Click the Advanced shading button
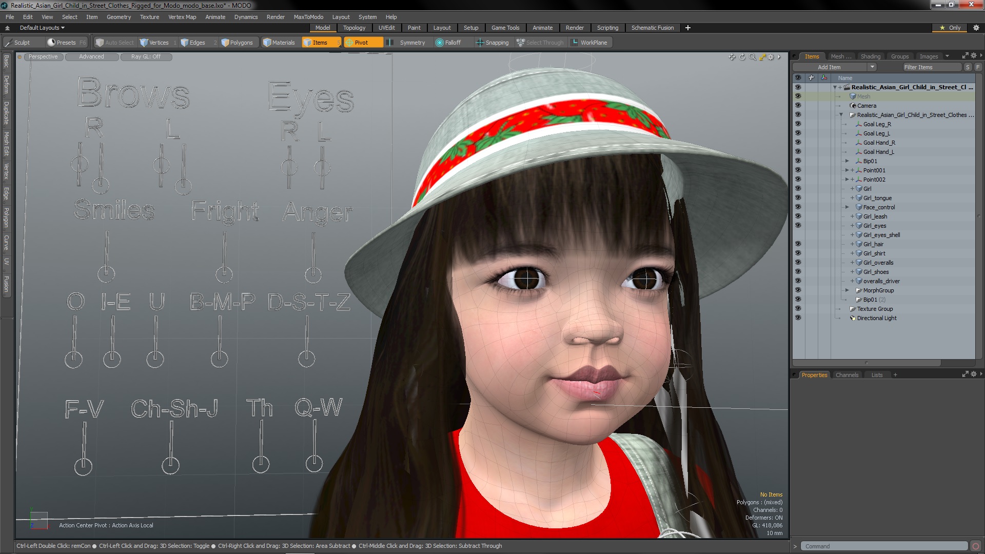The height and width of the screenshot is (554, 985). tap(91, 57)
